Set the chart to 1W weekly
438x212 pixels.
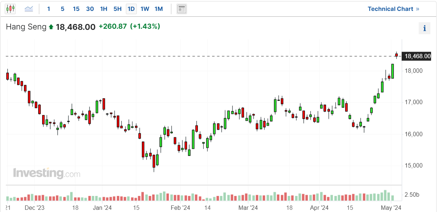[x=145, y=9]
